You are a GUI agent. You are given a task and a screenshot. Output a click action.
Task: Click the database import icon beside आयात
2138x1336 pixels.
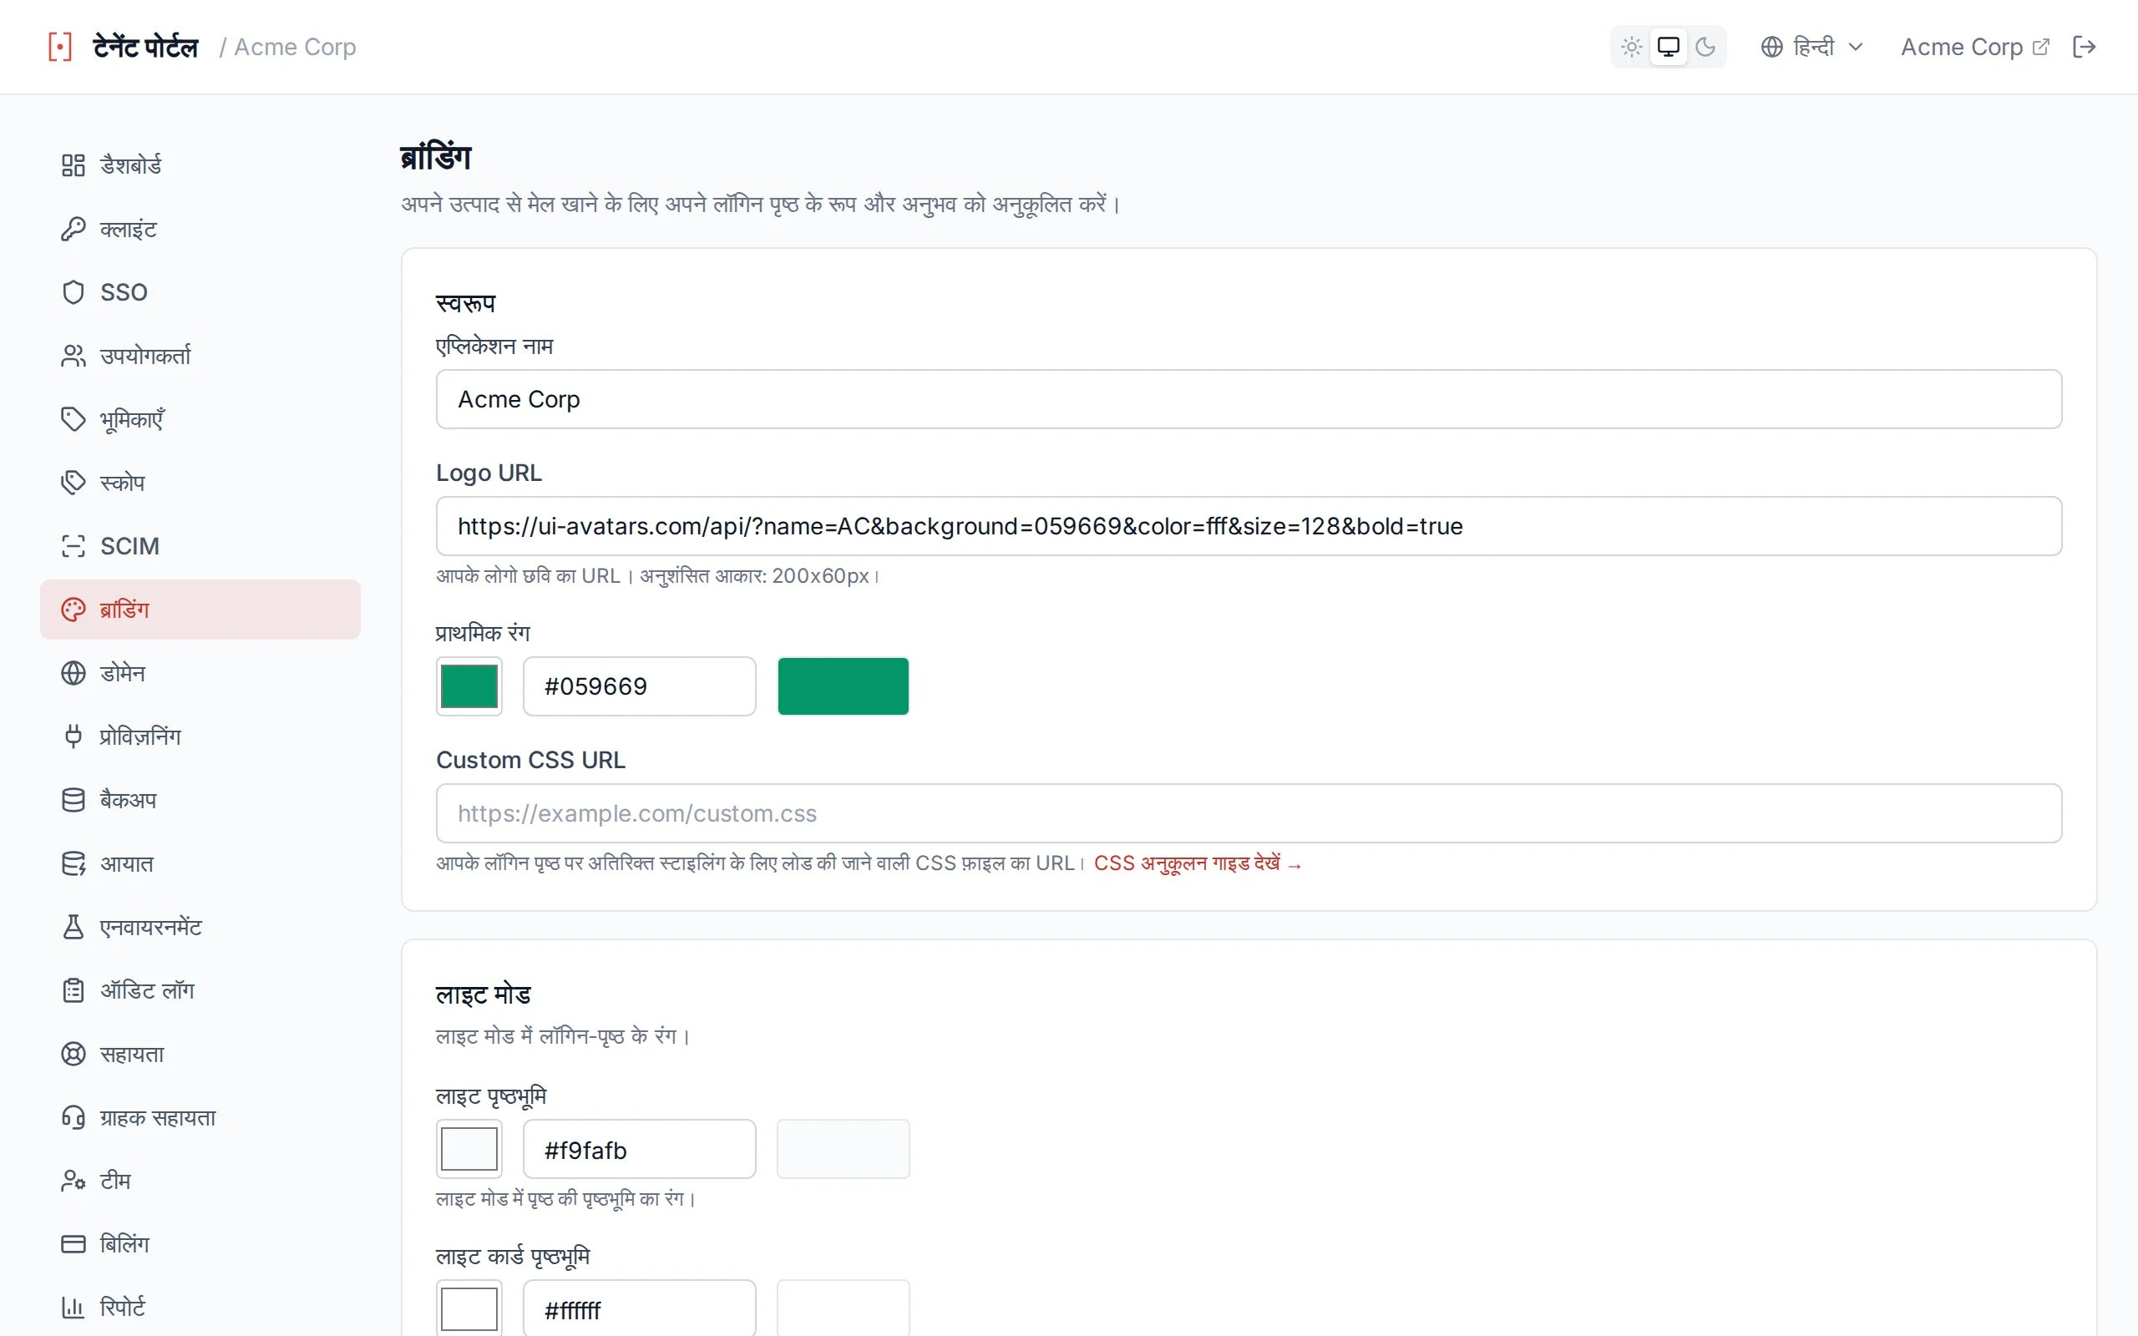[x=73, y=864]
